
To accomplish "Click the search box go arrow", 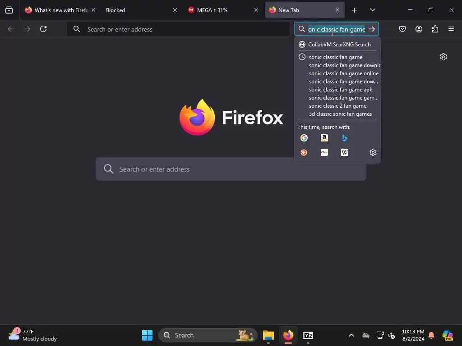I will [x=372, y=29].
